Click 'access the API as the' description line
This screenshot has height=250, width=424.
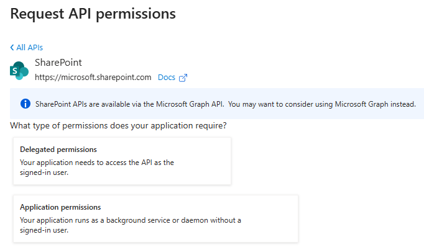click(96, 163)
